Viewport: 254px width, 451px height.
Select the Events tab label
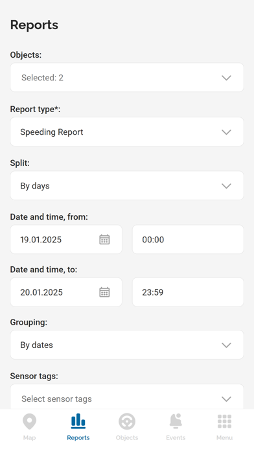(x=176, y=438)
